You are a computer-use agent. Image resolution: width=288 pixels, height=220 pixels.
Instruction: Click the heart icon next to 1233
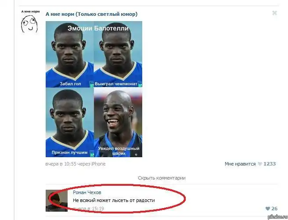coord(260,164)
